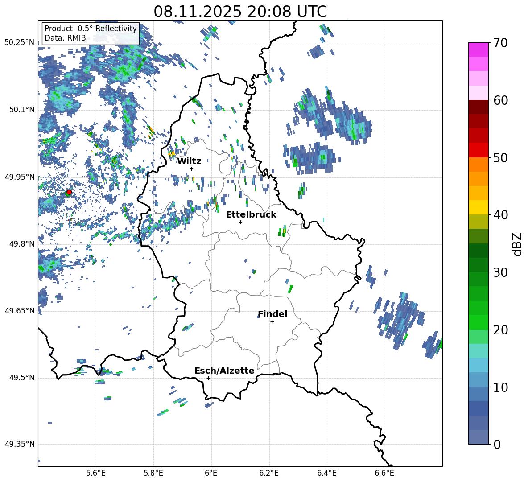The image size is (528, 482).
Task: Click the timestamp title 08.11.2025 20:08 UTC
Action: tap(240, 12)
